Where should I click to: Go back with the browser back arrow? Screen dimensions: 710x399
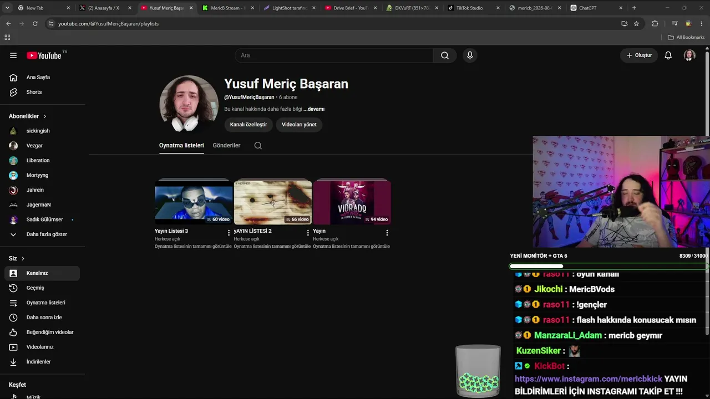point(8,24)
